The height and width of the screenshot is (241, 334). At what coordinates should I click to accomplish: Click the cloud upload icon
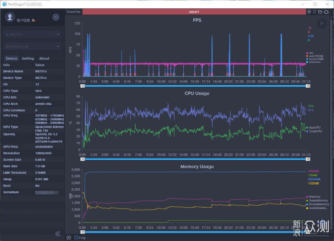[x=327, y=12]
